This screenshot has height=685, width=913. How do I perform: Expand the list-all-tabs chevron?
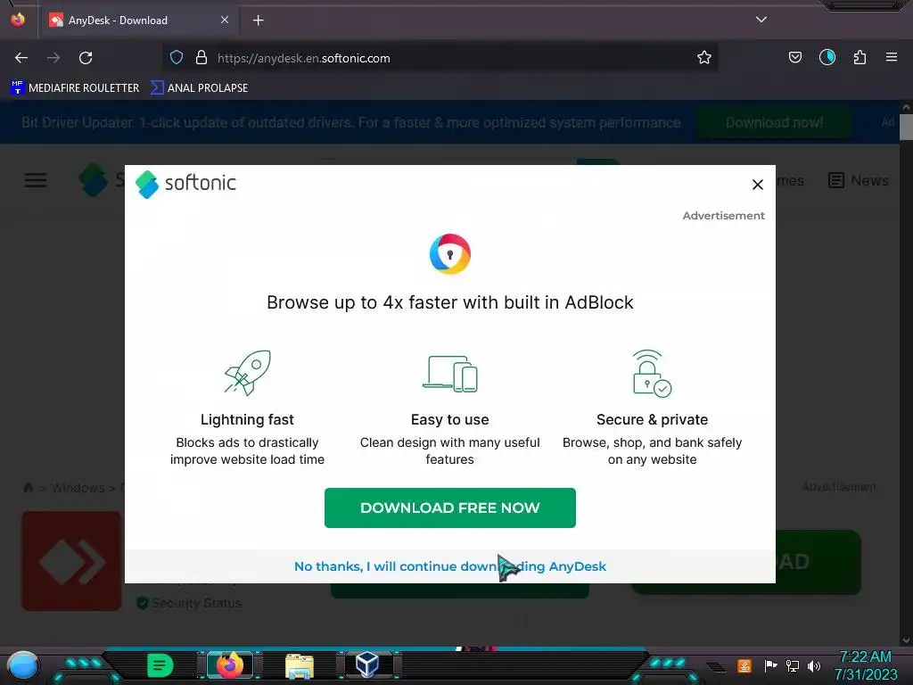point(761,20)
